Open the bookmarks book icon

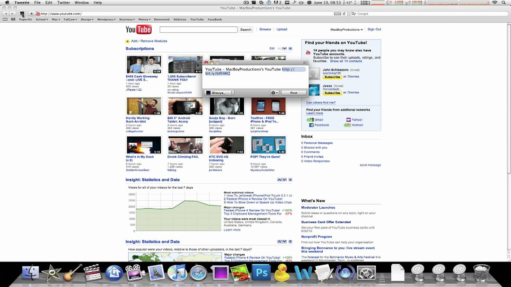click(x=6, y=19)
